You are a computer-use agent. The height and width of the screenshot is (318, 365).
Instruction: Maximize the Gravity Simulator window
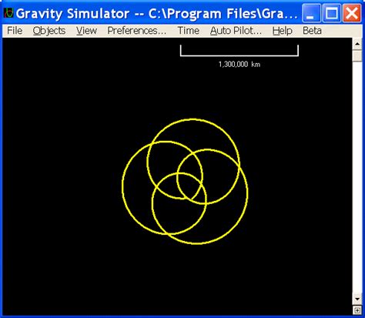pos(331,13)
